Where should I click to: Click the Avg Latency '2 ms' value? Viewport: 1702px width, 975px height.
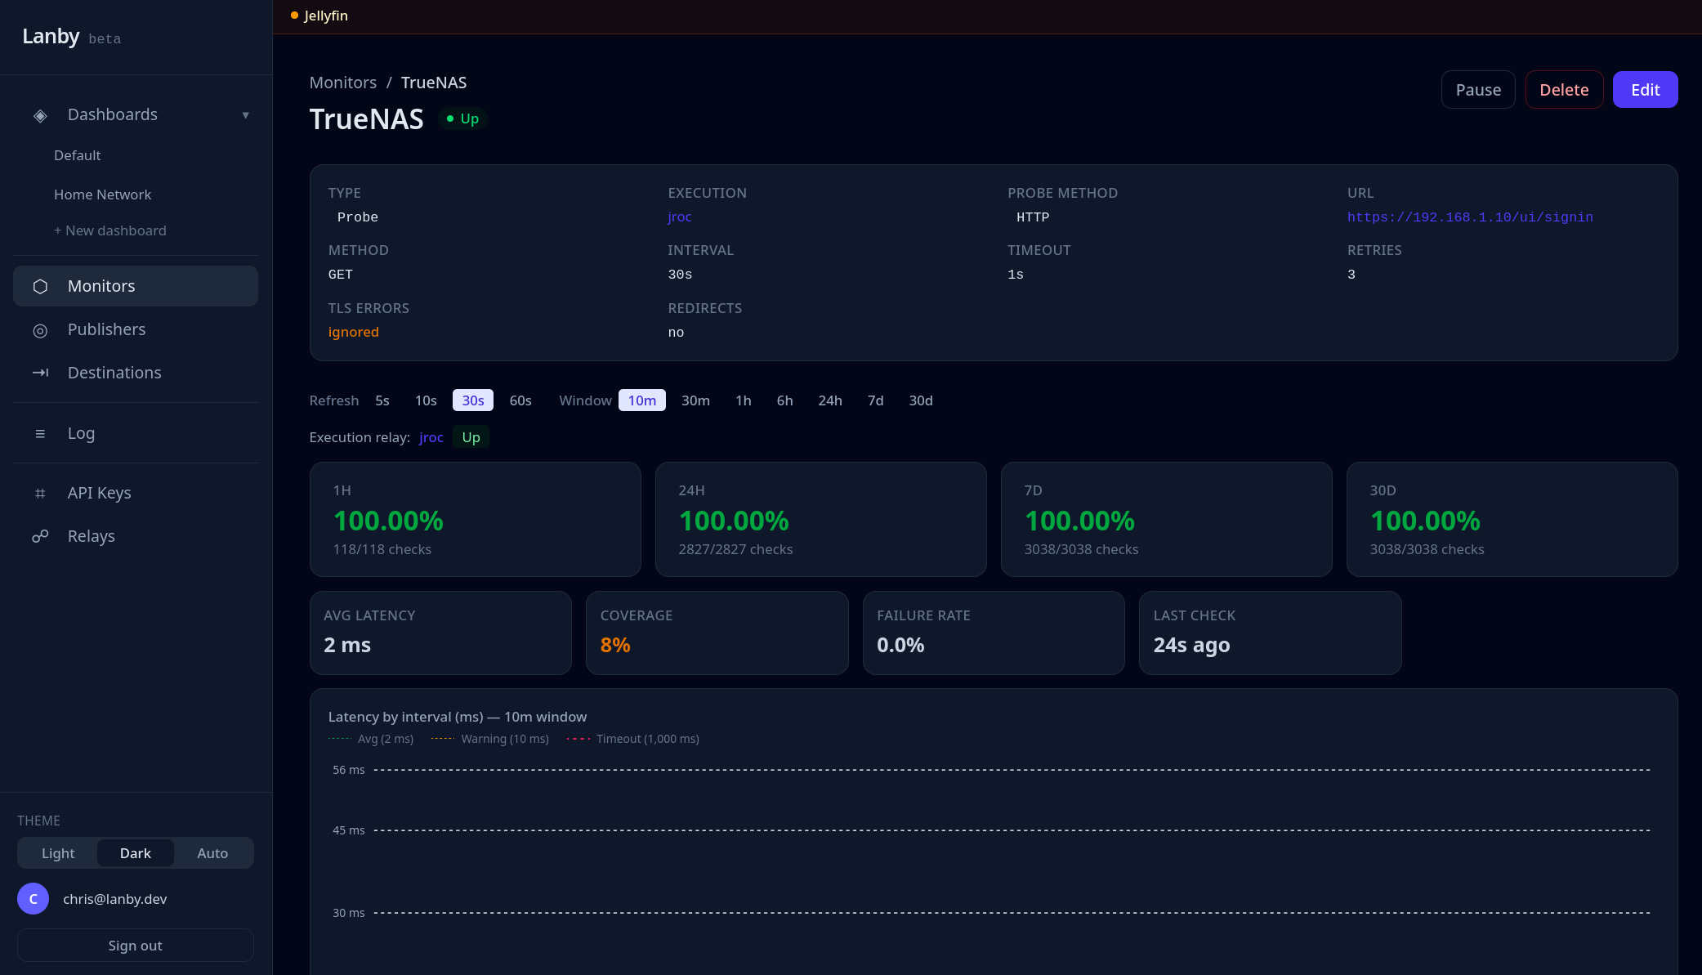coord(347,645)
